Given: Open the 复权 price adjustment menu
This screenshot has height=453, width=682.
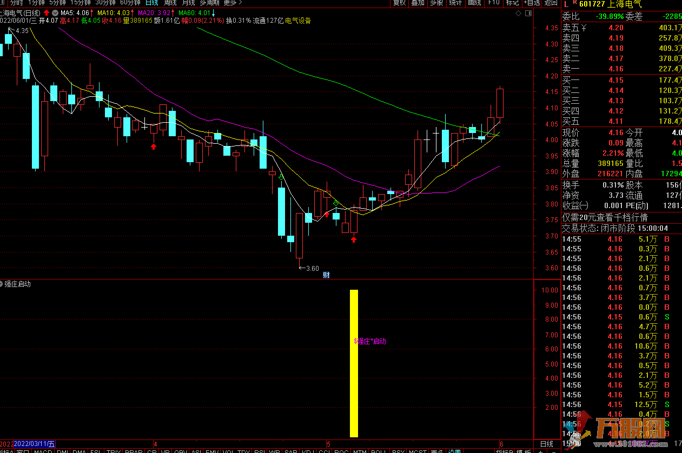Looking at the screenshot, I should 400,3.
